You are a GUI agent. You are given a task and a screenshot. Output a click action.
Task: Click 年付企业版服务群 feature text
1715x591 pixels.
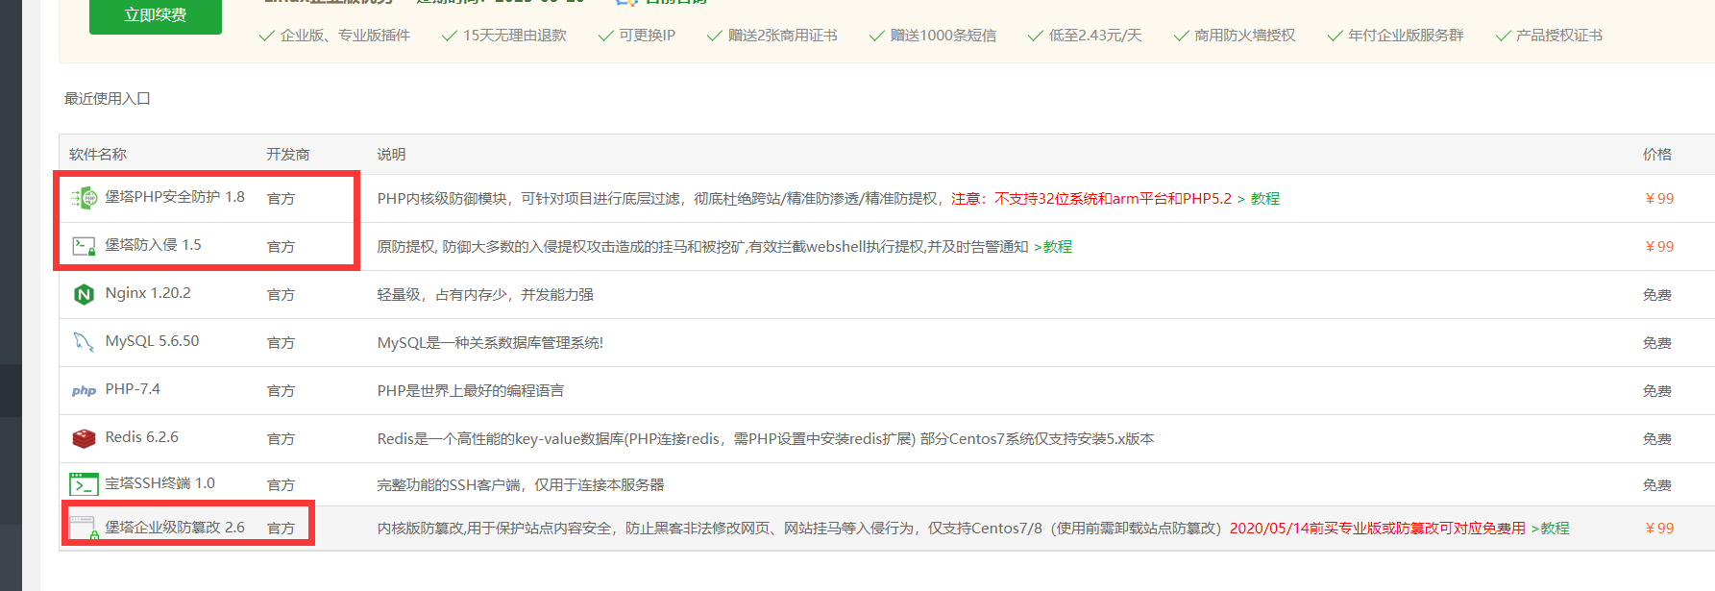(1406, 36)
